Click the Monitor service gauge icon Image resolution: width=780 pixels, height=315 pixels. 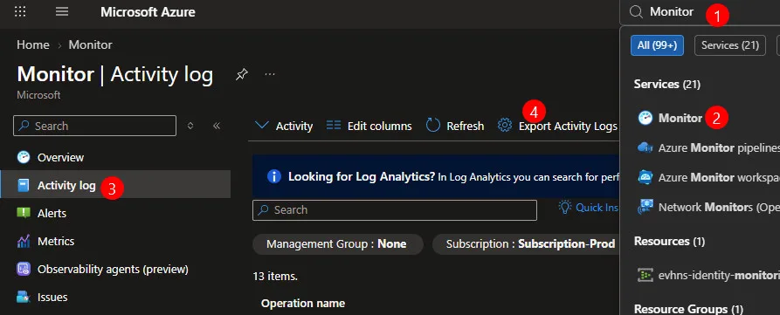(645, 118)
